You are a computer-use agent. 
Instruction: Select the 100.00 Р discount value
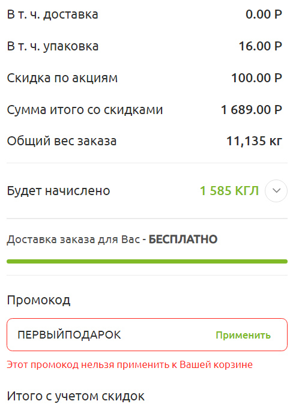(x=257, y=78)
